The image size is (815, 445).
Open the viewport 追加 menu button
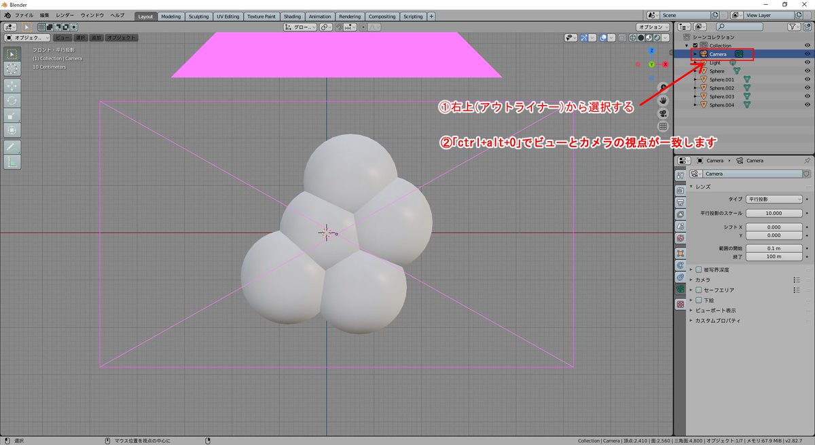coord(95,38)
